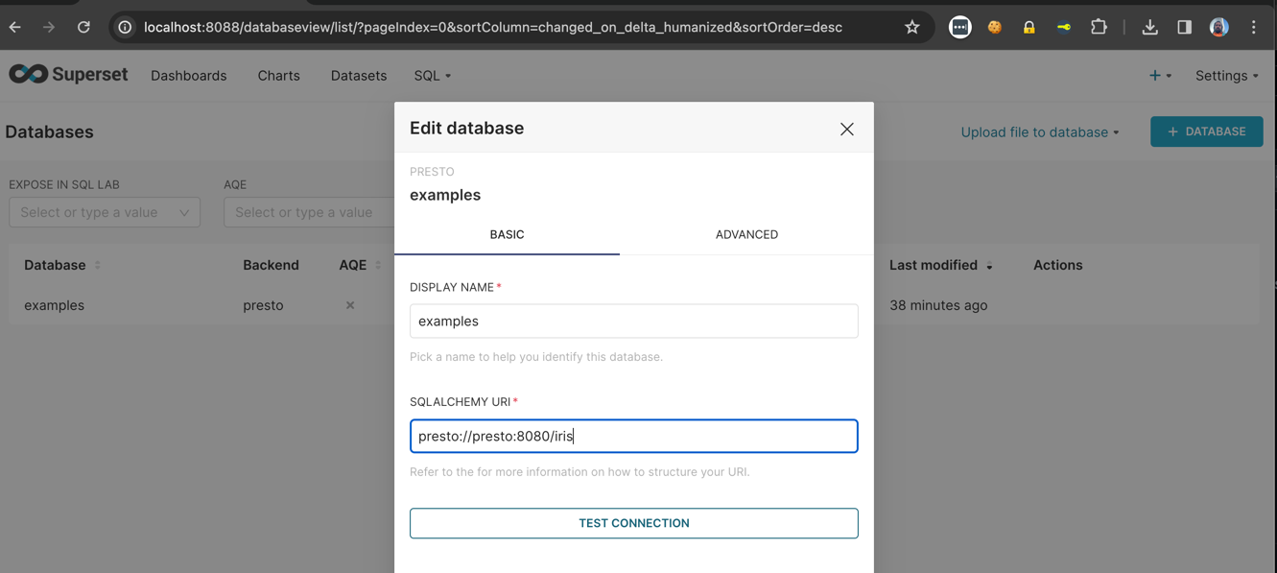The height and width of the screenshot is (573, 1277).
Task: Switch to the Basic tab
Action: tap(507, 234)
